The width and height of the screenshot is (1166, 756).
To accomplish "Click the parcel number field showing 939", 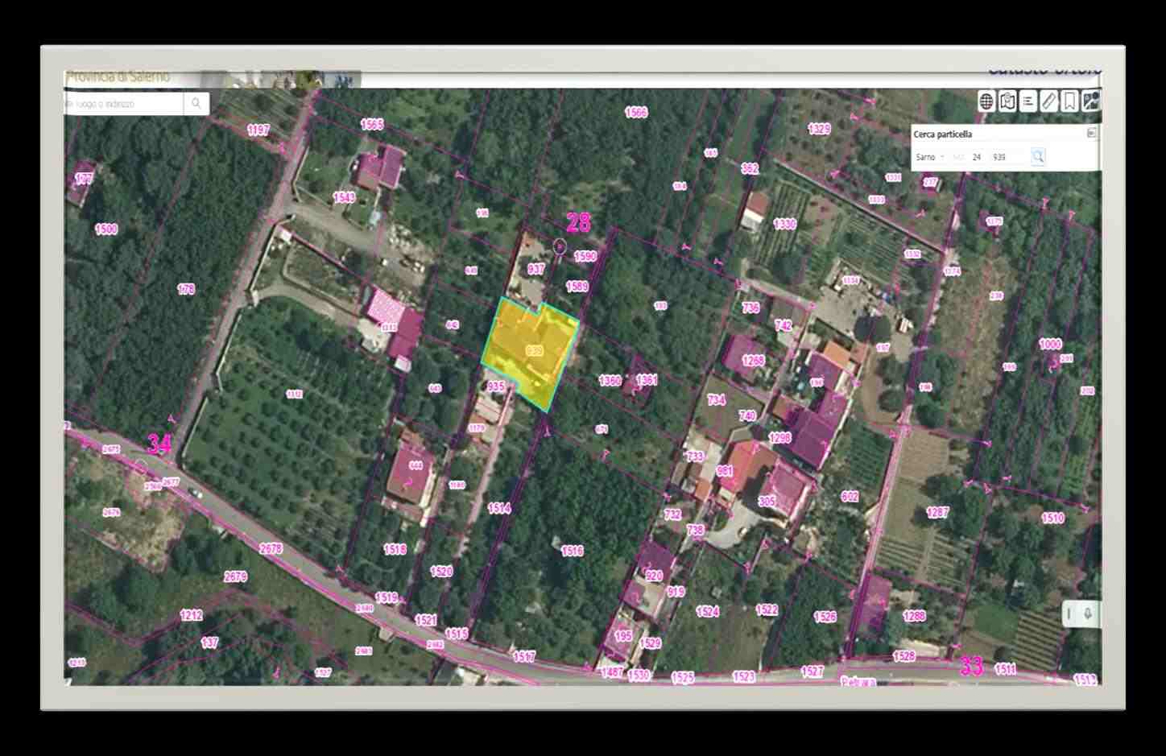I will pos(1007,157).
